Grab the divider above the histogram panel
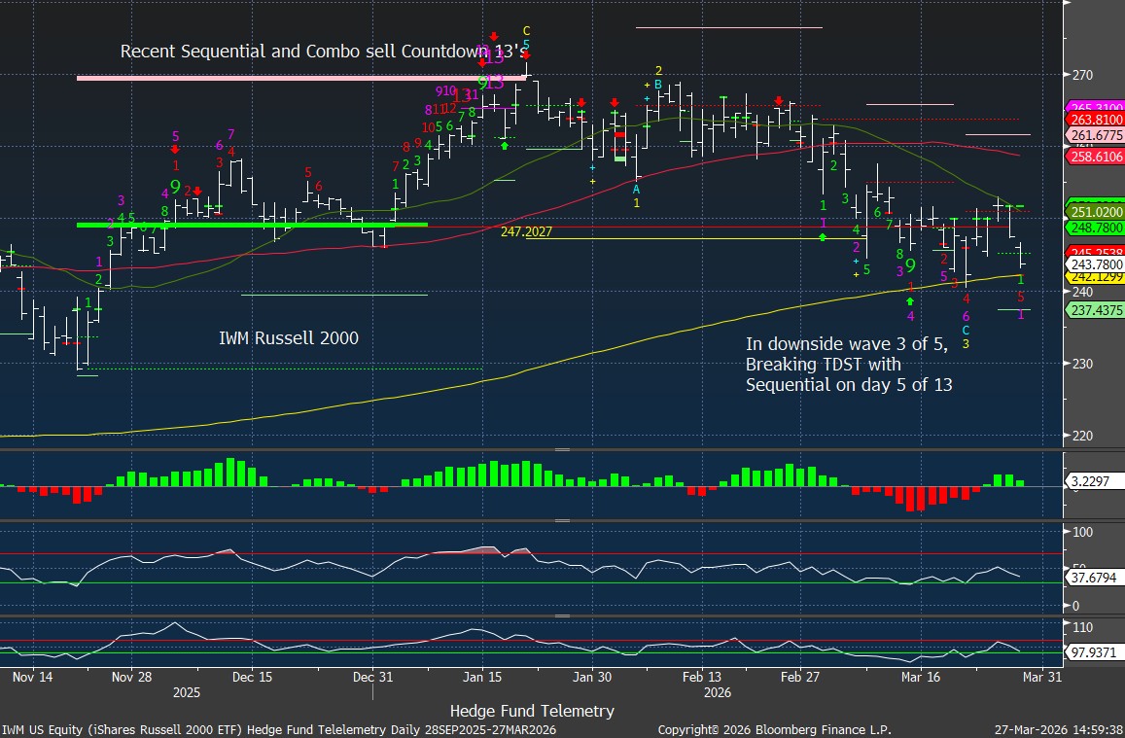This screenshot has width=1125, height=738. pos(561,450)
